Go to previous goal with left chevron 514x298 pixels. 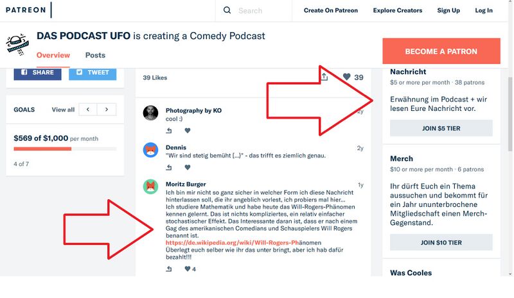[88, 109]
